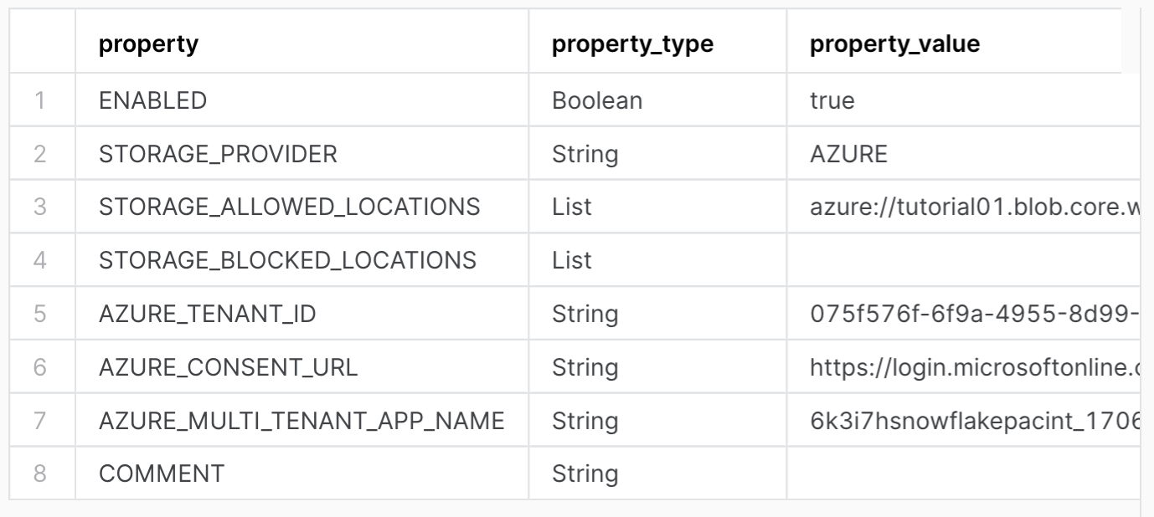Select List type in STORAGE_BLOCKED_LOCATIONS row
Screen dimensions: 1154x517
(x=572, y=260)
